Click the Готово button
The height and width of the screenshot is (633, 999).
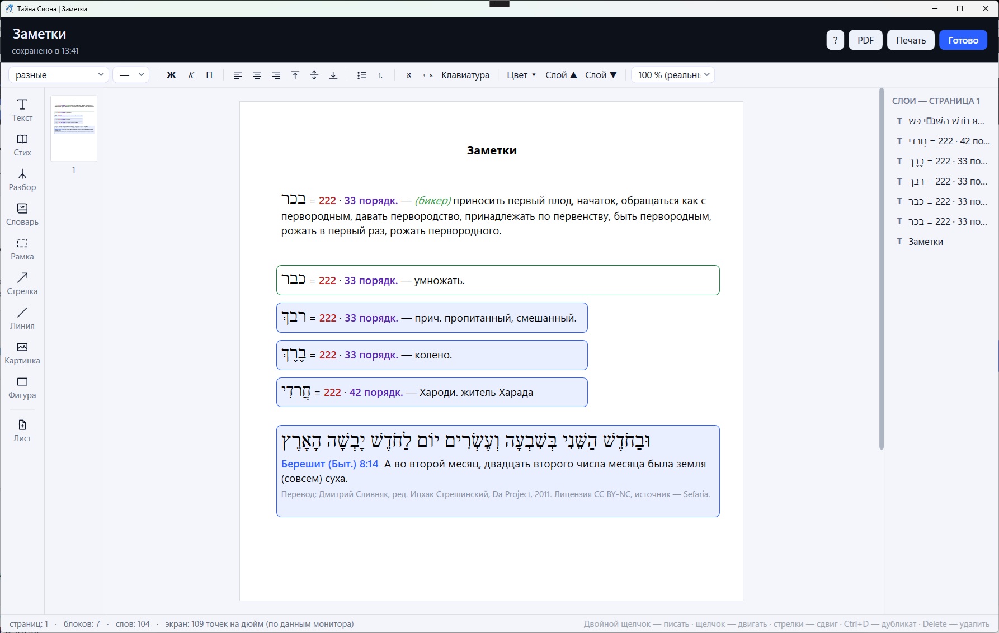(x=963, y=40)
